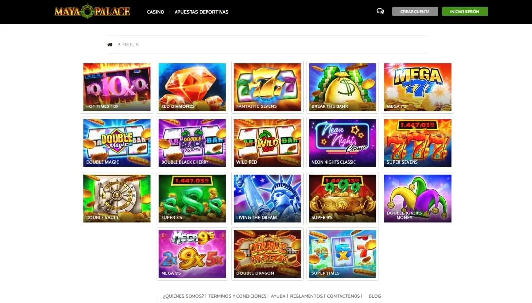Launch Neon Nights Classic

point(342,143)
